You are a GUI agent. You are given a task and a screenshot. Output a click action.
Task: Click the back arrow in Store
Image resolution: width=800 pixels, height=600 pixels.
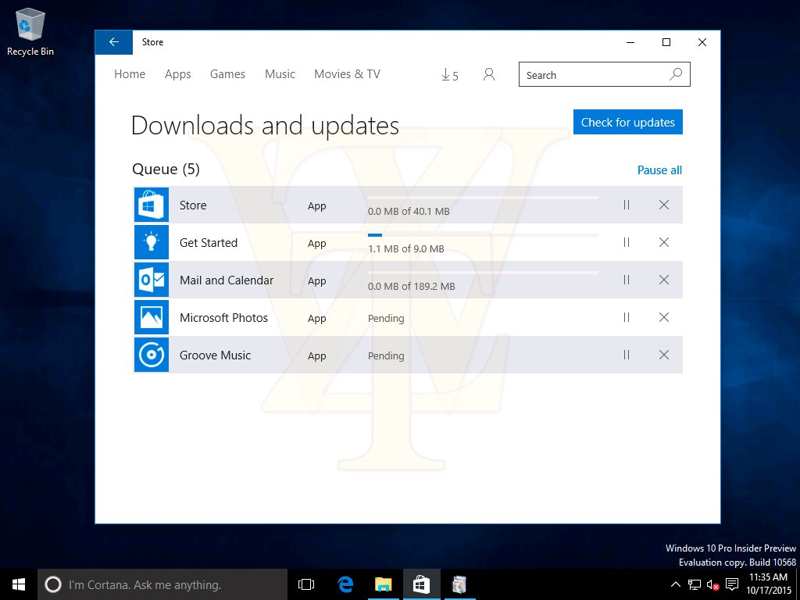coord(114,42)
